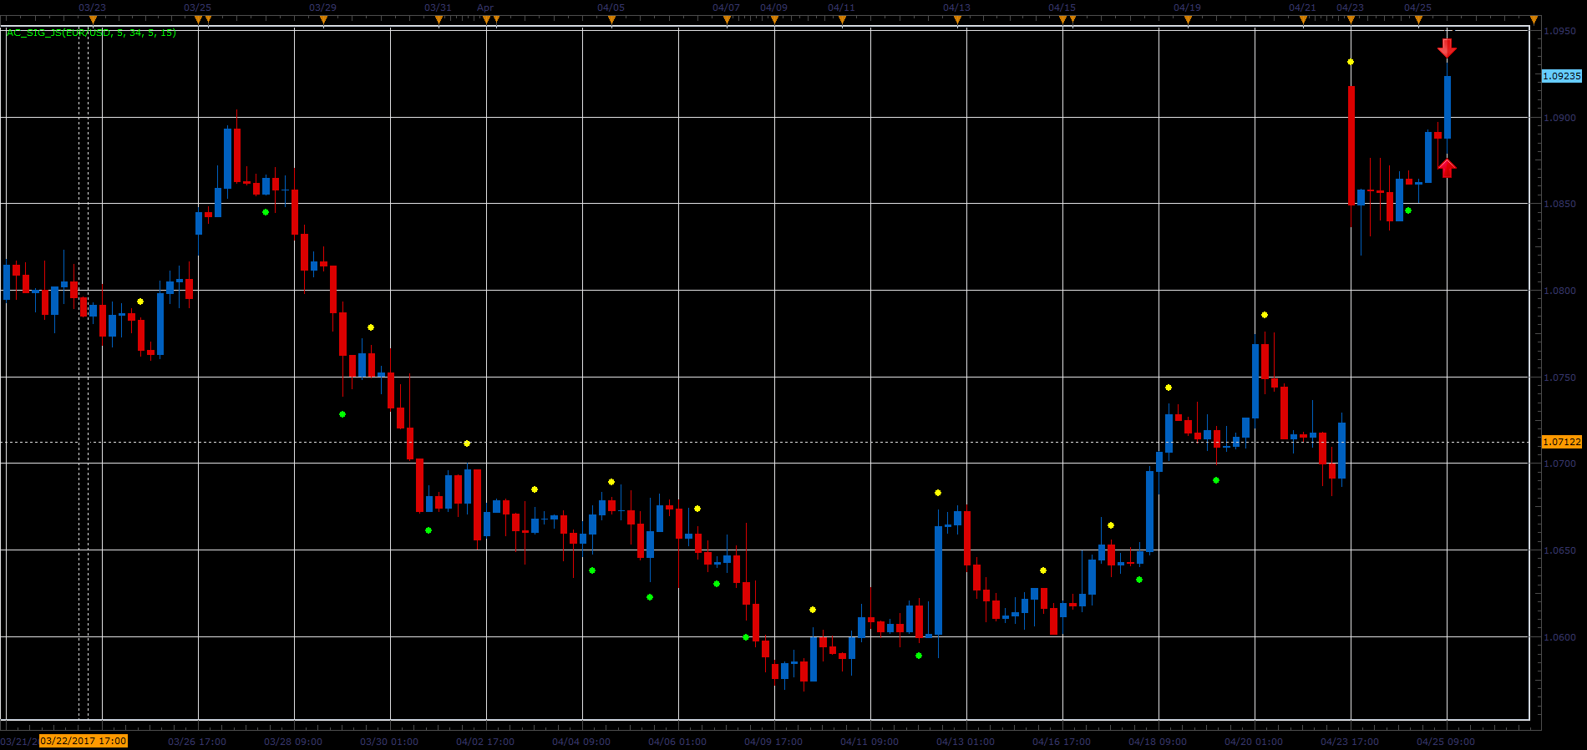Viewport: 1587px width, 750px height.
Task: Click the 1.0600 price axis label
Action: click(x=1560, y=637)
